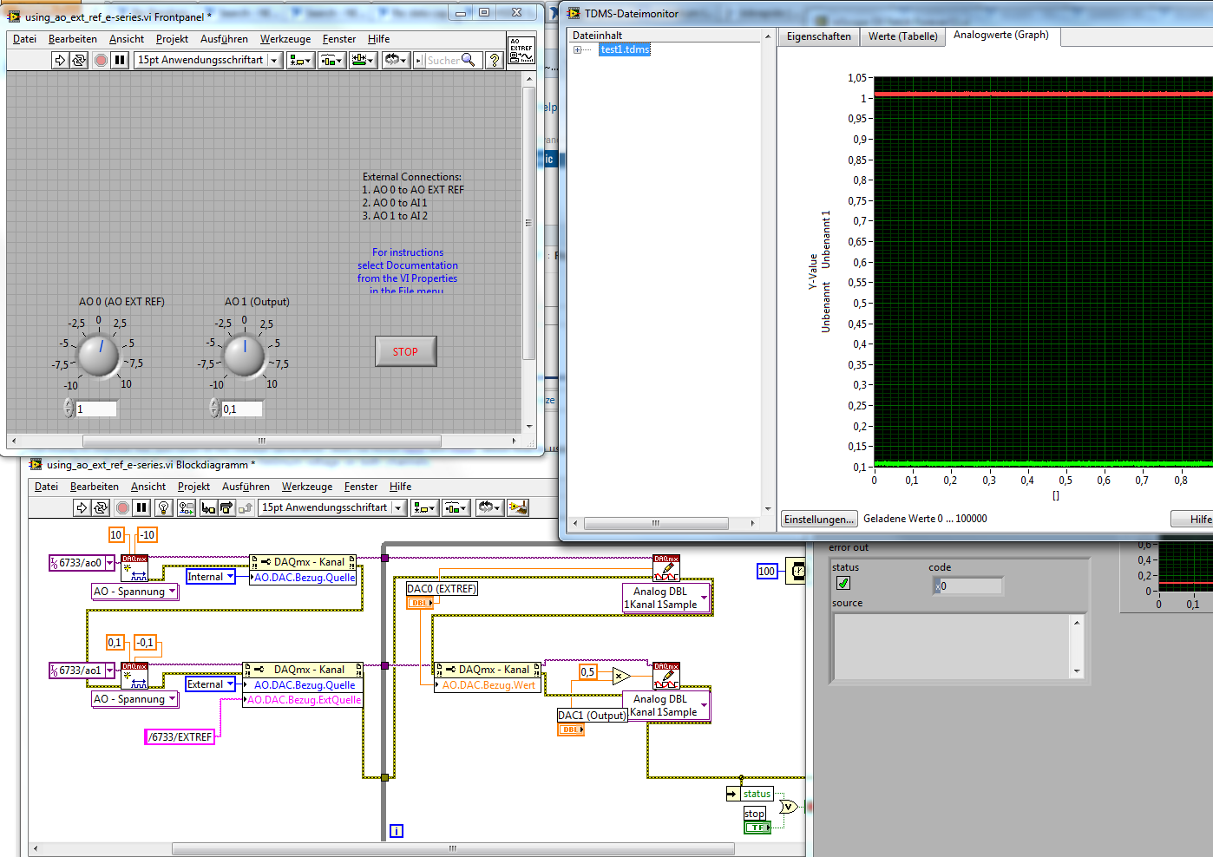Open the Internal reference source dropdown
Viewport: 1213px width, 857px height.
tap(211, 577)
